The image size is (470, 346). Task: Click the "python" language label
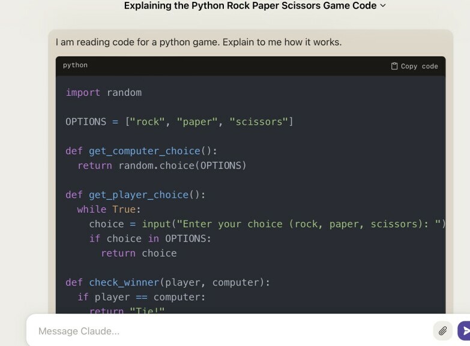click(x=75, y=65)
